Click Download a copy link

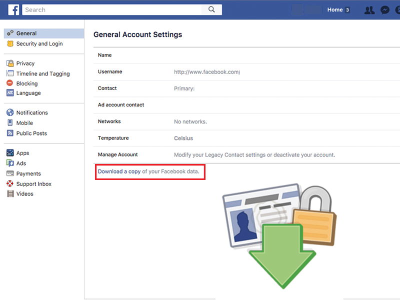(x=119, y=171)
